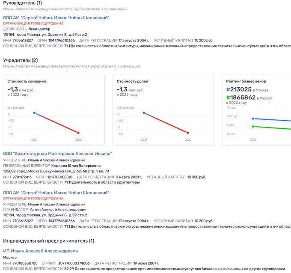Open ООО АМ link under Учредитель section
The height and width of the screenshot is (273, 291).
tap(56, 193)
